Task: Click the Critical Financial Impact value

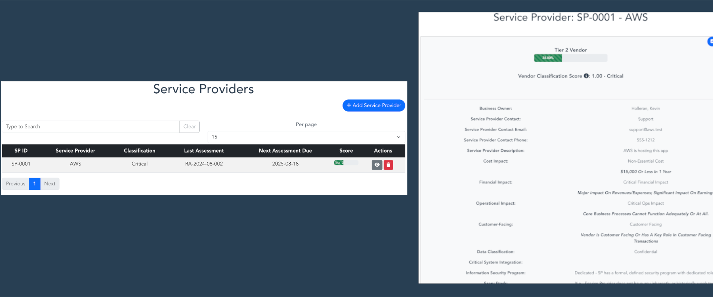Action: [x=645, y=182]
